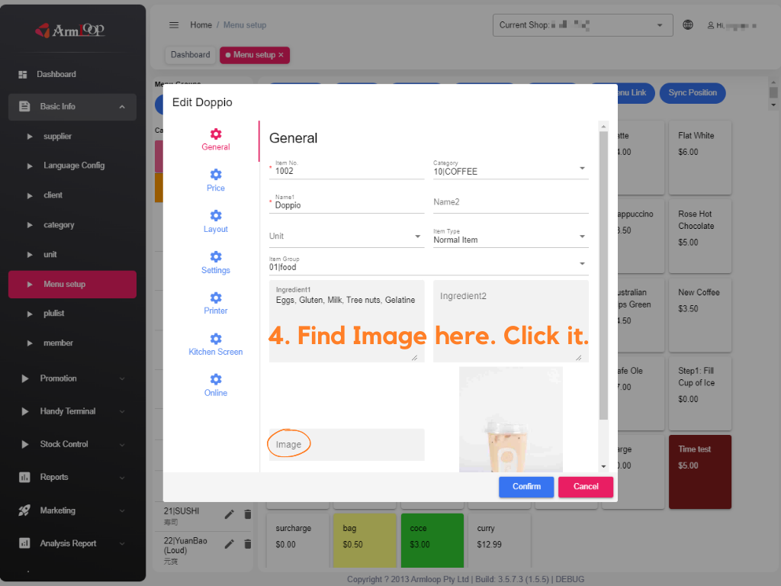Open the Kitchen Screen section icon

point(216,339)
